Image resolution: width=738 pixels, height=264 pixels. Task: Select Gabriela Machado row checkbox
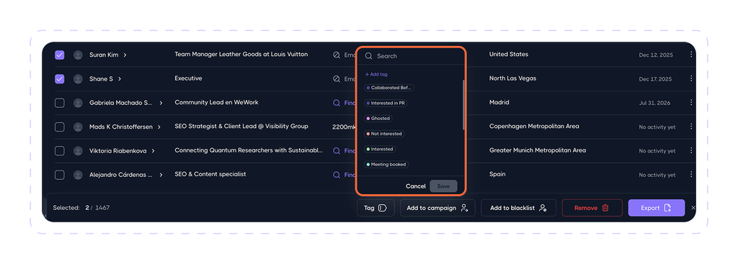point(59,103)
